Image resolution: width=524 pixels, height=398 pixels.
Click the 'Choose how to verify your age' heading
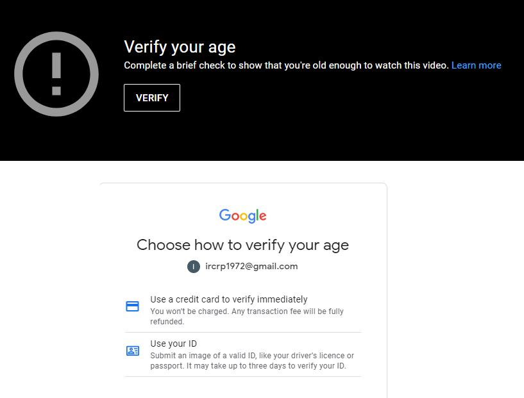[x=242, y=245]
